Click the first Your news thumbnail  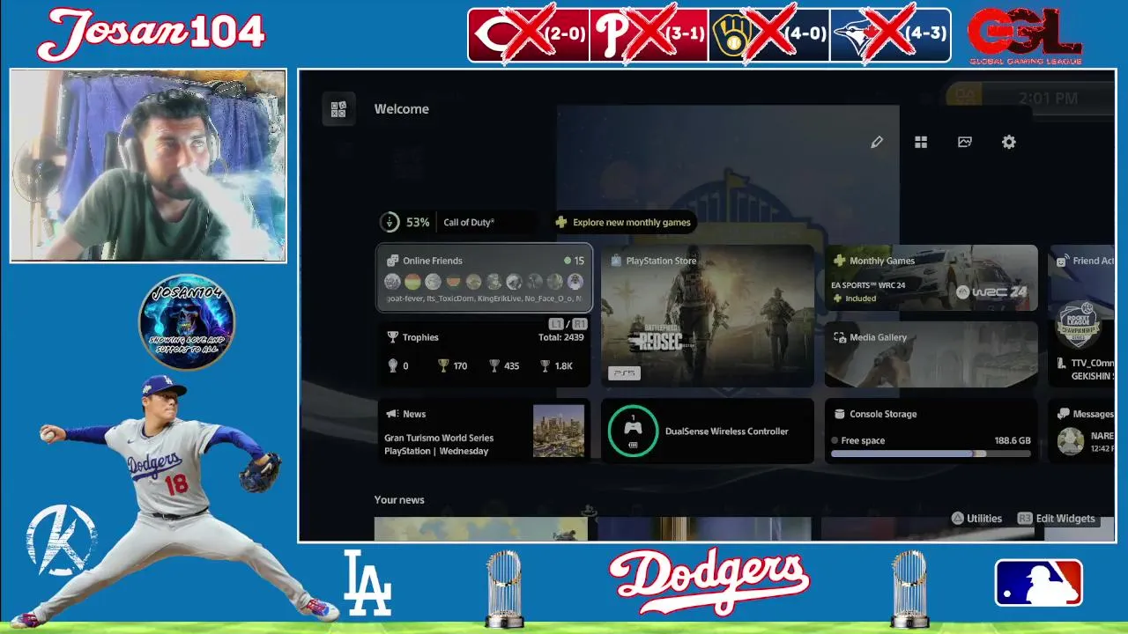481,528
